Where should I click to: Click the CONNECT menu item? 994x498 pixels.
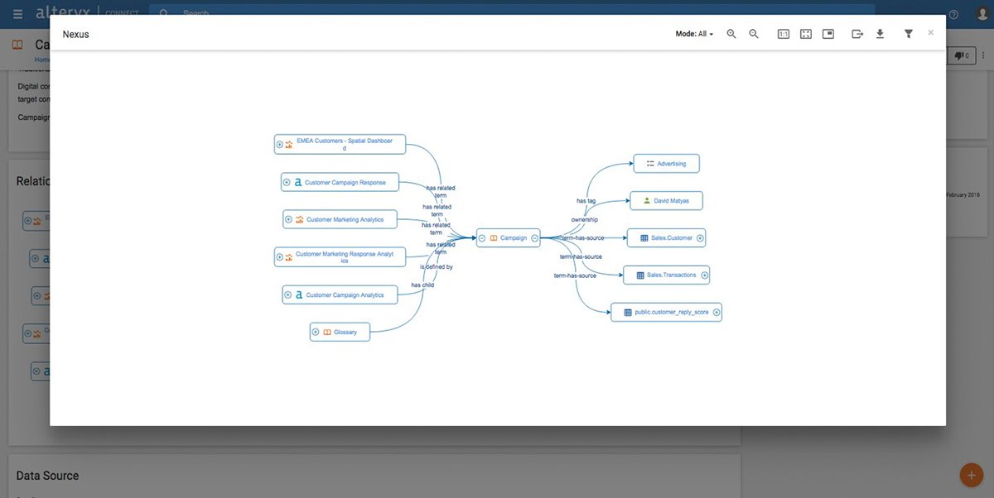123,12
